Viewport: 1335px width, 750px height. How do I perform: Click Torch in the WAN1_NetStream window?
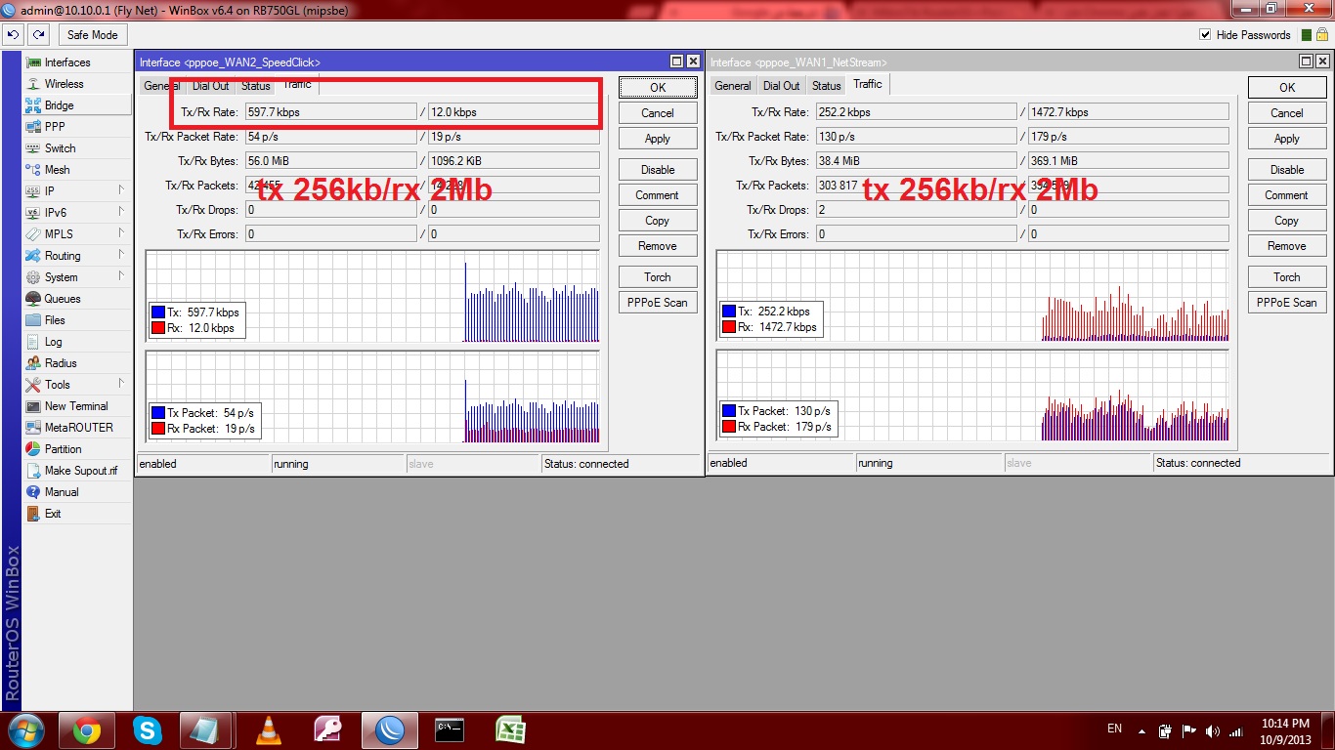pyautogui.click(x=1287, y=277)
